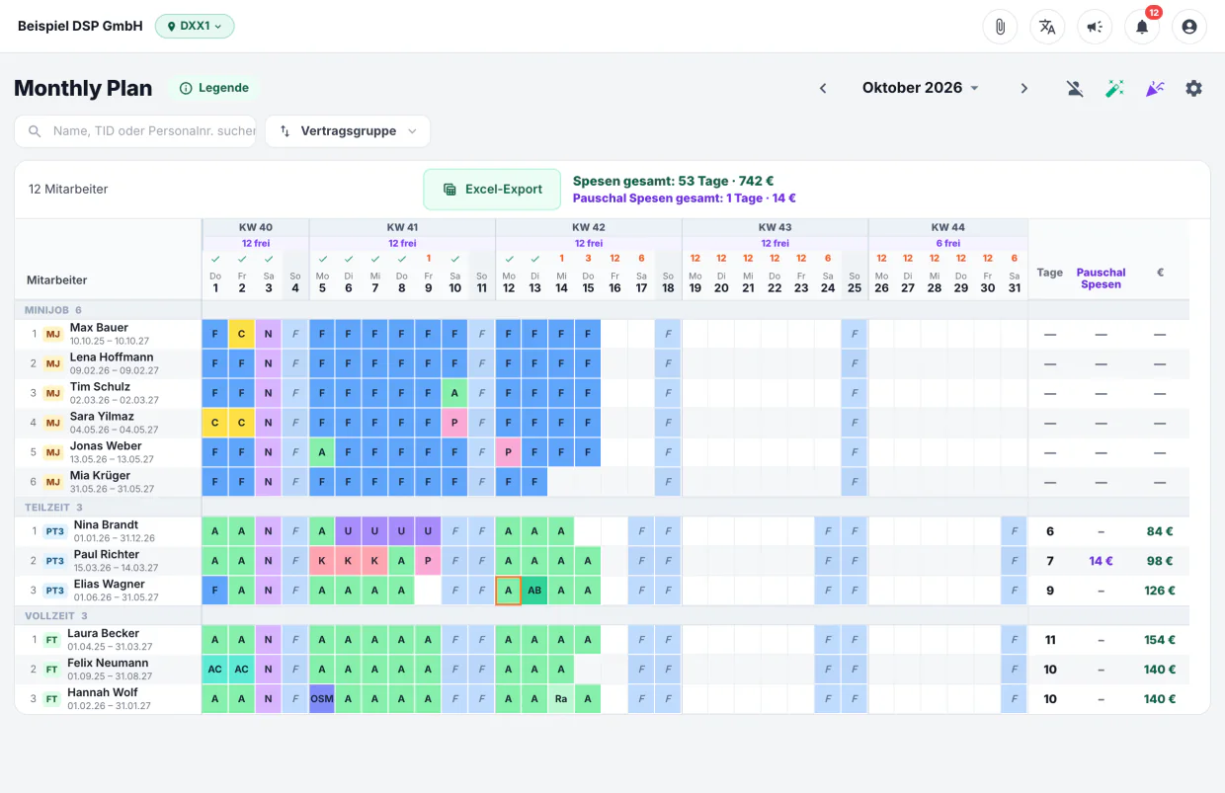This screenshot has height=793, width=1225.
Task: Go to previous month with left chevron
Action: coord(823,88)
